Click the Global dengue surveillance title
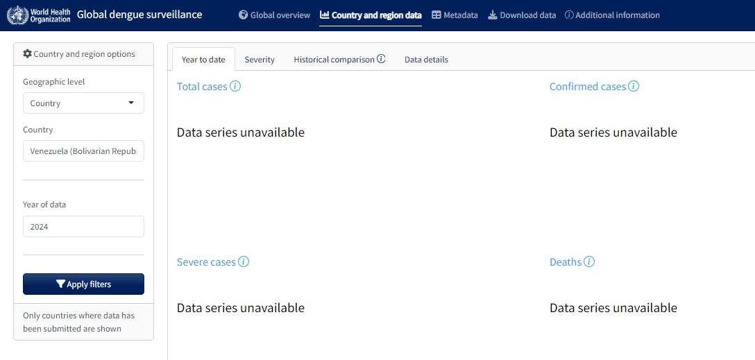Viewport: 755px width, 360px height. pos(139,15)
